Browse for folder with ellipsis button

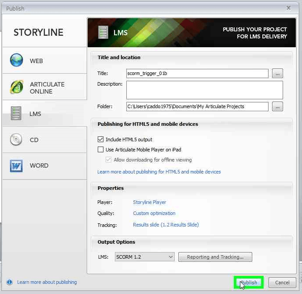tap(277, 106)
